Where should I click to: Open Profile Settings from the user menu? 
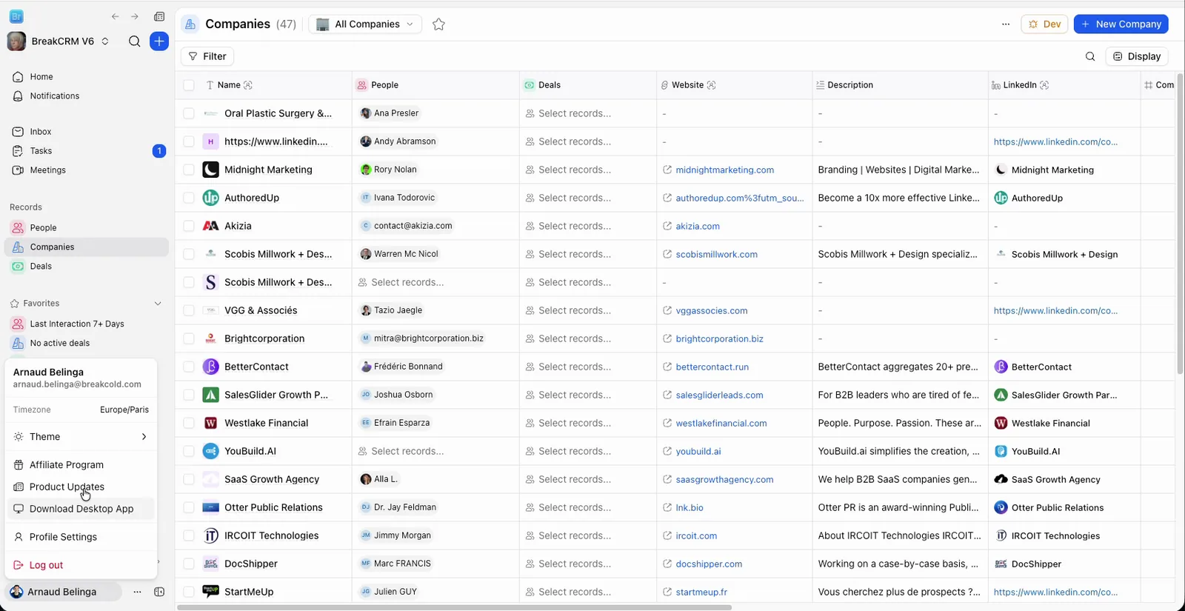click(81, 537)
